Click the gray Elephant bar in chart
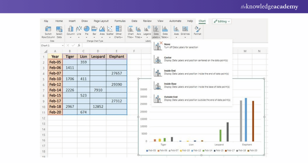Viewport: 308px width, 163px height. point(241,121)
